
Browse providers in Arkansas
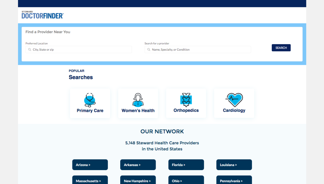[138, 165]
